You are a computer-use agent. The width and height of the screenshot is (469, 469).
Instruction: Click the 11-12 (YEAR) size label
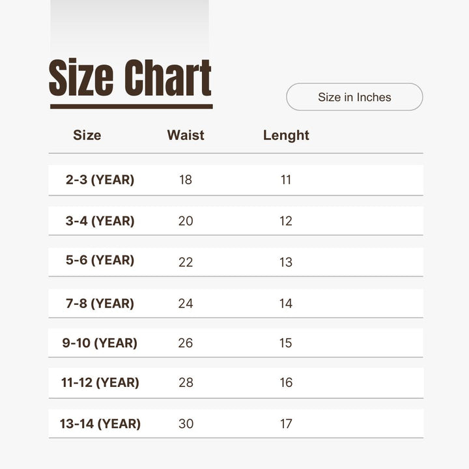click(x=100, y=383)
